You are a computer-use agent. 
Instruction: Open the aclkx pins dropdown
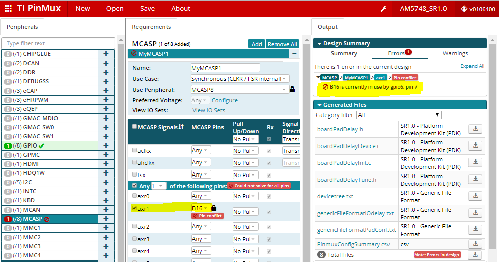point(201,150)
